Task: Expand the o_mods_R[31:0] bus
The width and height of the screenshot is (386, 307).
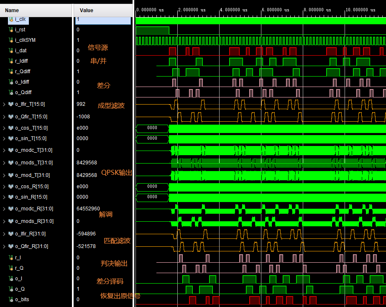Action: coord(4,221)
